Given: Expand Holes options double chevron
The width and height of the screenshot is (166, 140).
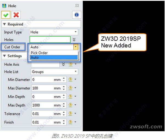Looking at the screenshot, I should click(x=74, y=40).
